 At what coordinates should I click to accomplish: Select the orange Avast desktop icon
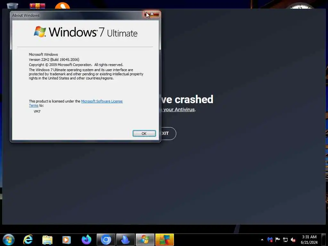pos(62,6)
